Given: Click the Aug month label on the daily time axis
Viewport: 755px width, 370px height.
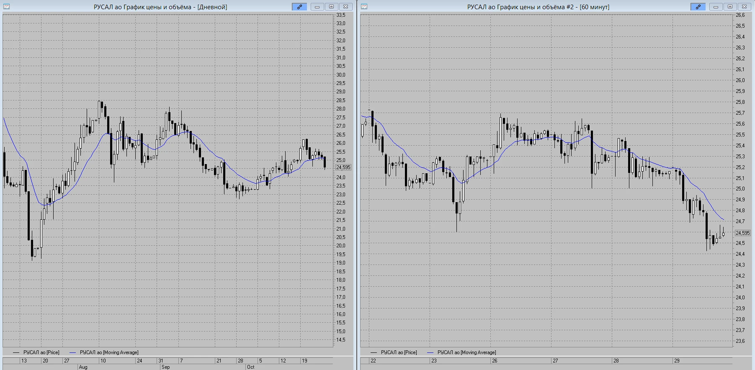Looking at the screenshot, I should tap(83, 367).
